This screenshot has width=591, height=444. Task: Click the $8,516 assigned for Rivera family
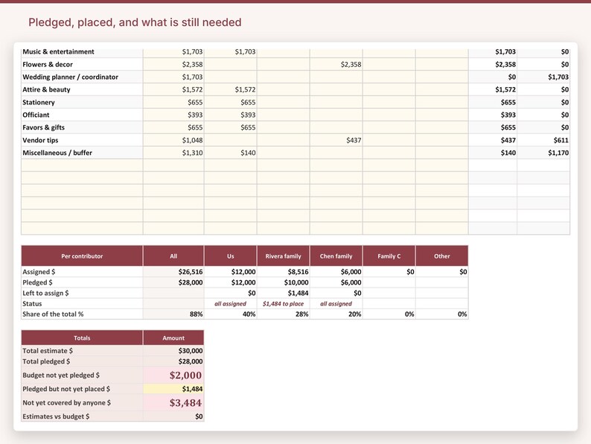[x=298, y=272]
